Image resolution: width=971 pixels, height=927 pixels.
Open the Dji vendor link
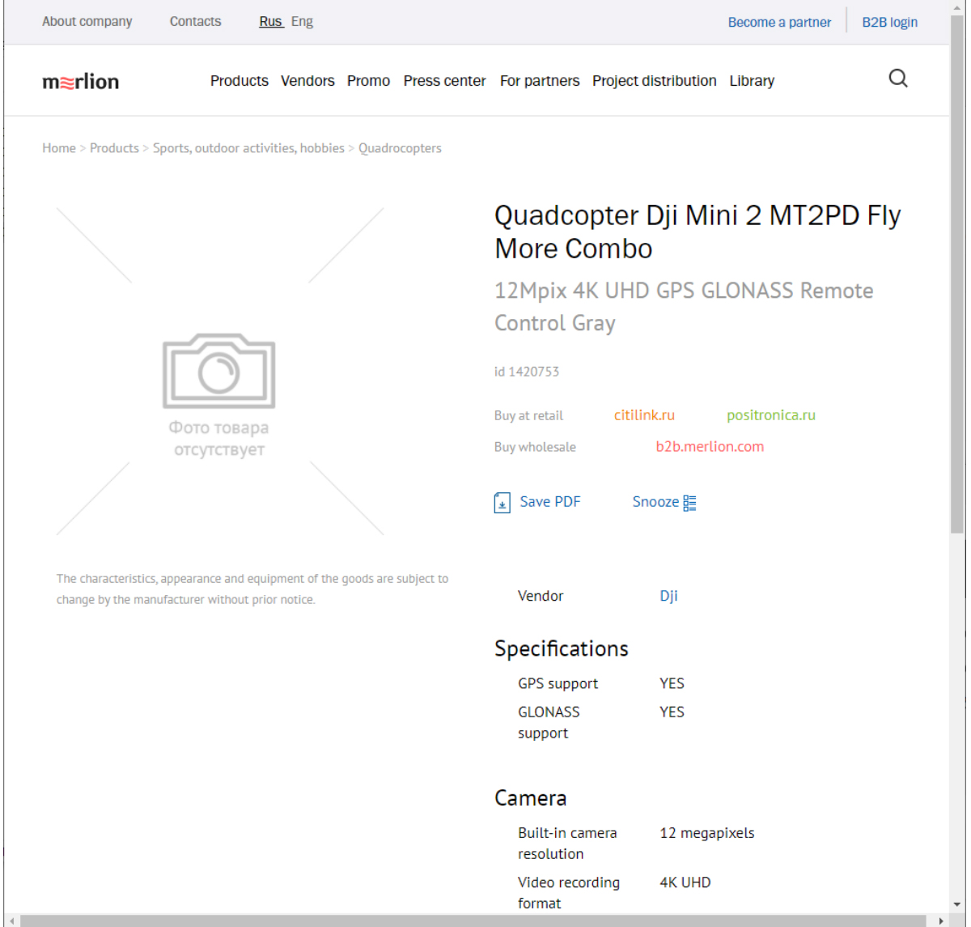pos(668,596)
